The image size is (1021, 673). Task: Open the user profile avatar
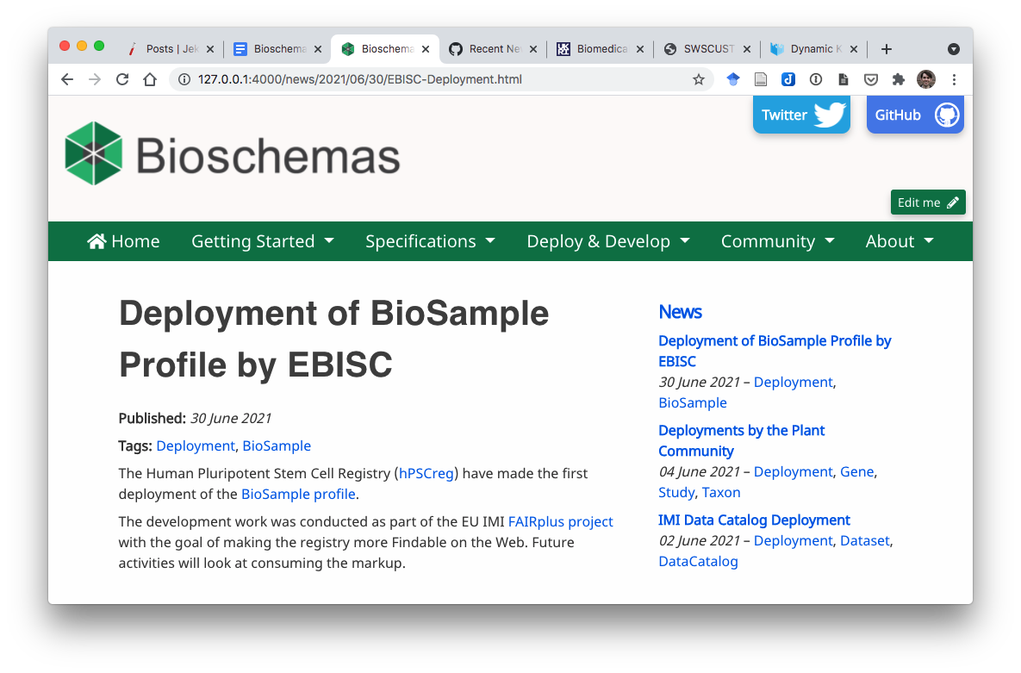(x=926, y=79)
